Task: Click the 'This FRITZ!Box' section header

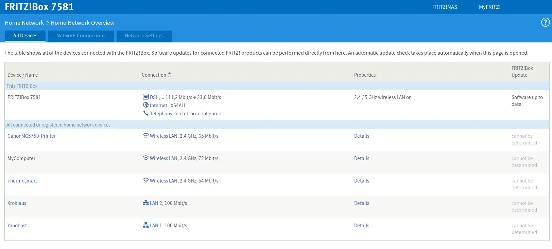Action: click(22, 86)
